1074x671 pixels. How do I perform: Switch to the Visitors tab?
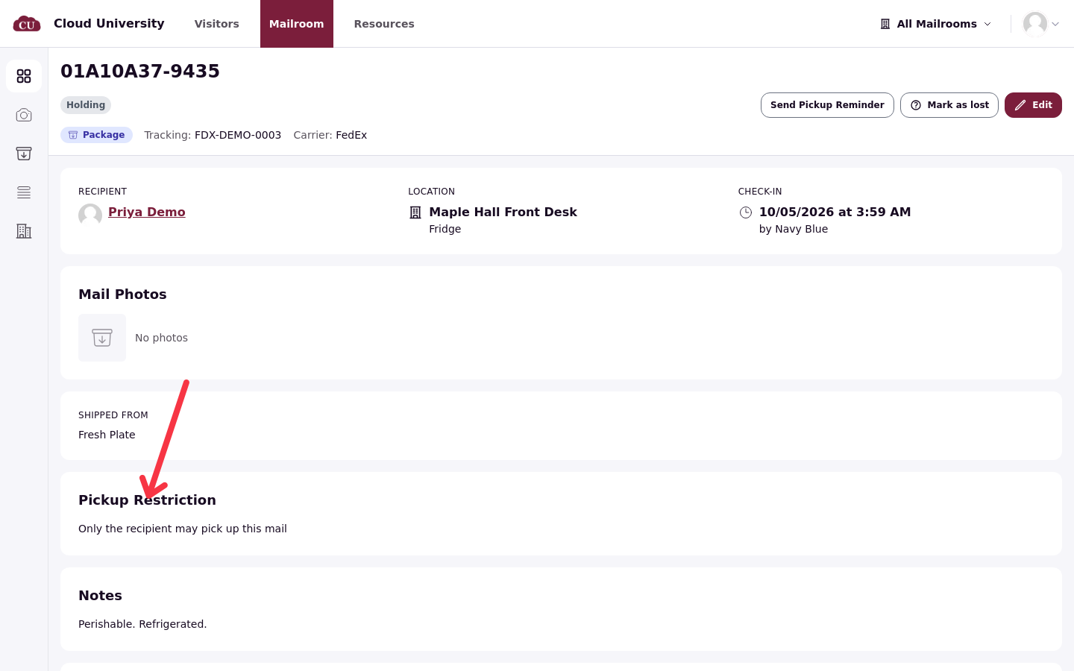[217, 24]
